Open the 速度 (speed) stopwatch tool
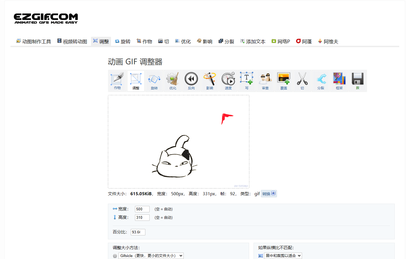The image size is (406, 259). tap(228, 81)
